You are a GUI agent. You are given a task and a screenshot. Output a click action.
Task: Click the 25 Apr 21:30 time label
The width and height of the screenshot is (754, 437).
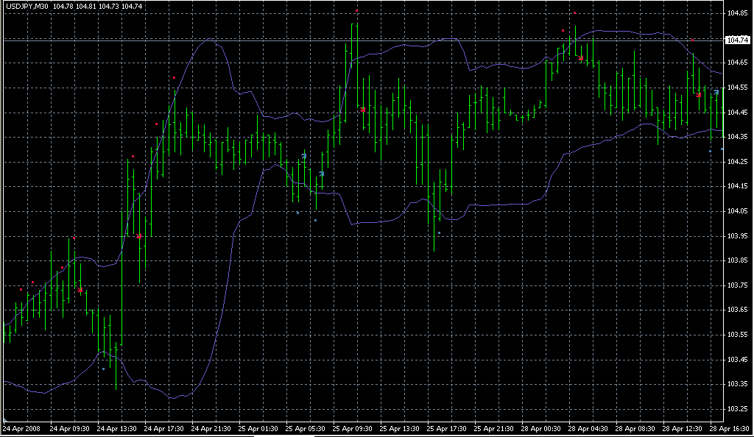pyautogui.click(x=494, y=428)
